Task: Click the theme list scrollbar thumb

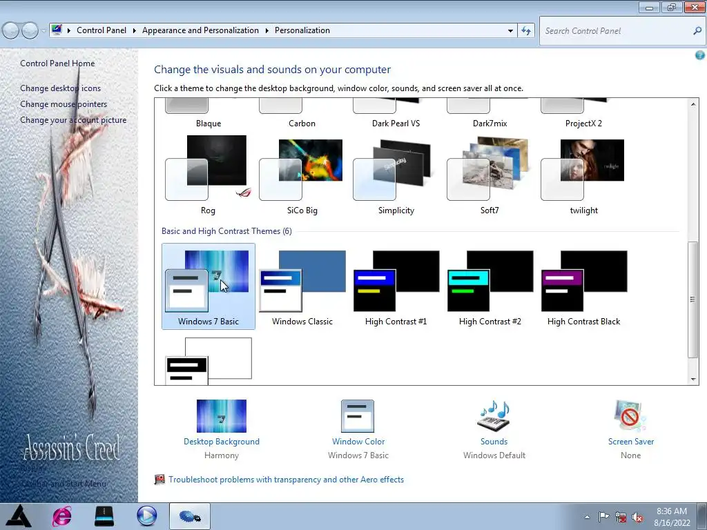Action: (693, 300)
